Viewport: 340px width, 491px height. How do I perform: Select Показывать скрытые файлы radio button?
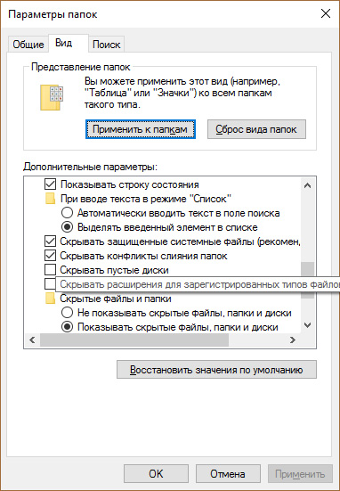point(68,327)
